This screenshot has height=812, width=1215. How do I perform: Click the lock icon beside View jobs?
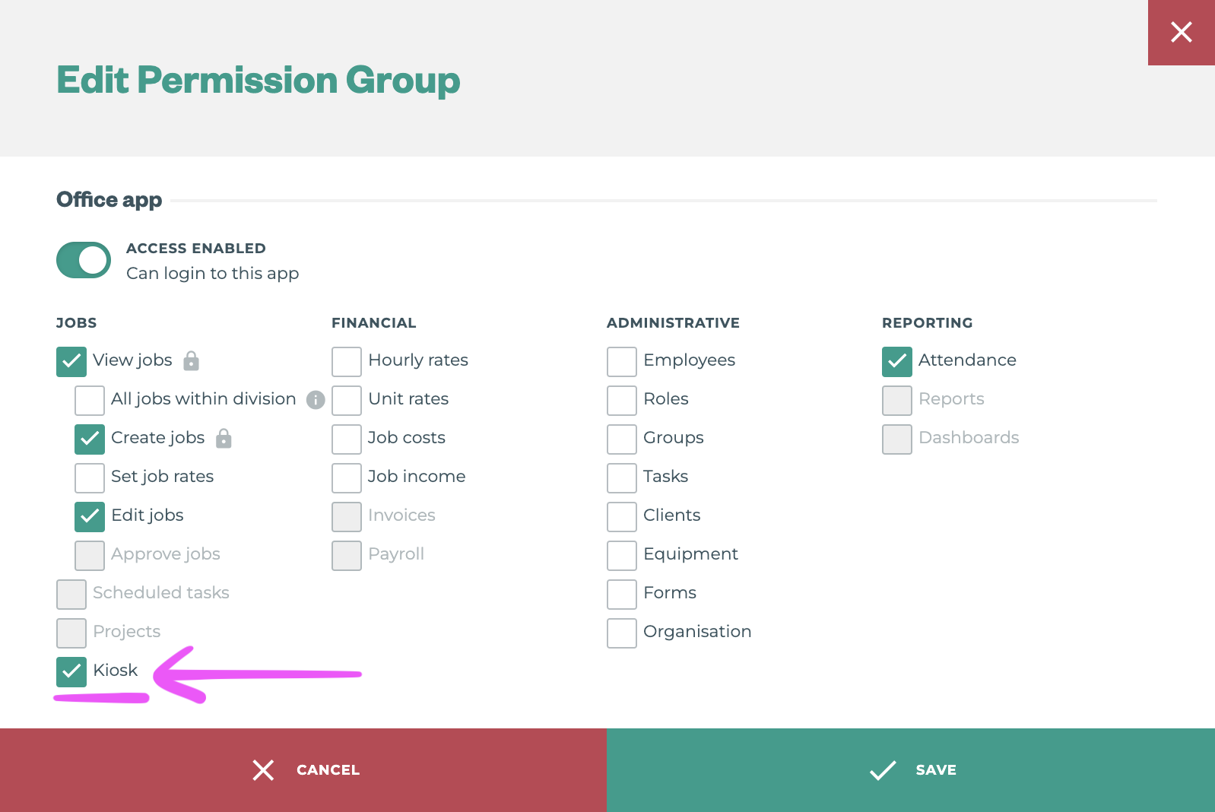(x=192, y=360)
